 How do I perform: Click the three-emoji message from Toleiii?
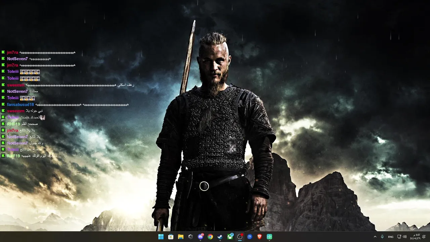(x=27, y=98)
